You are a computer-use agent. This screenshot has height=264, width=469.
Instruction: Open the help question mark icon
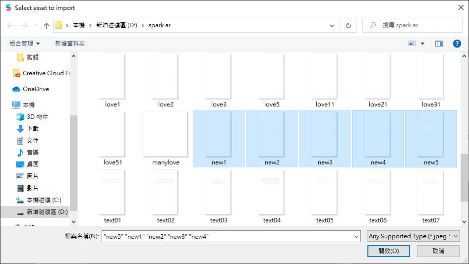[x=457, y=44]
